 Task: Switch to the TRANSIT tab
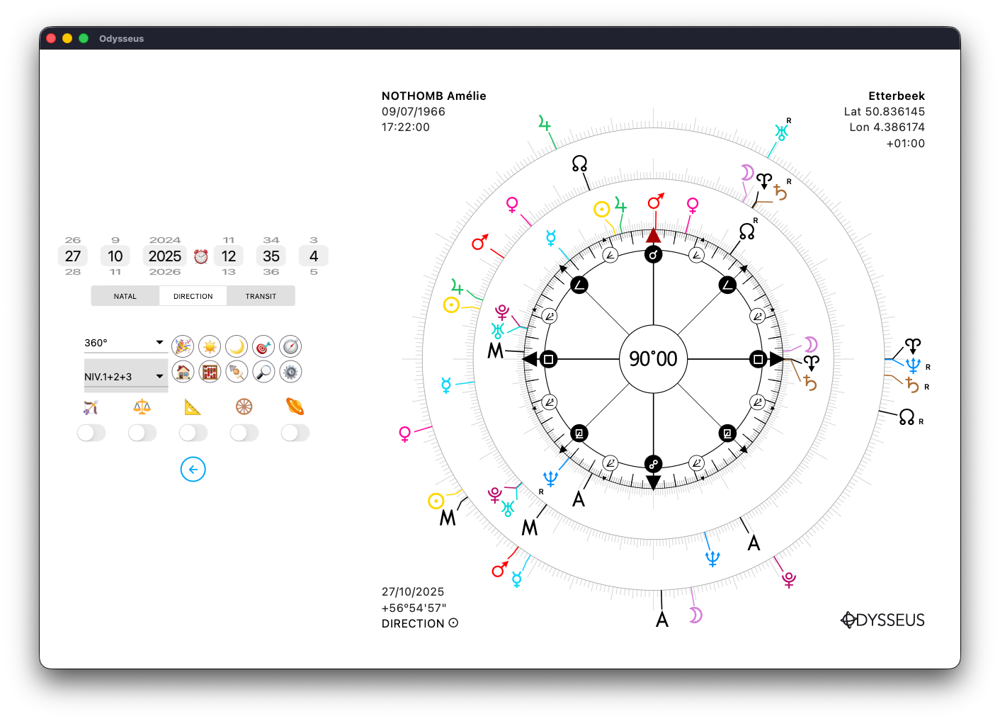coord(261,296)
